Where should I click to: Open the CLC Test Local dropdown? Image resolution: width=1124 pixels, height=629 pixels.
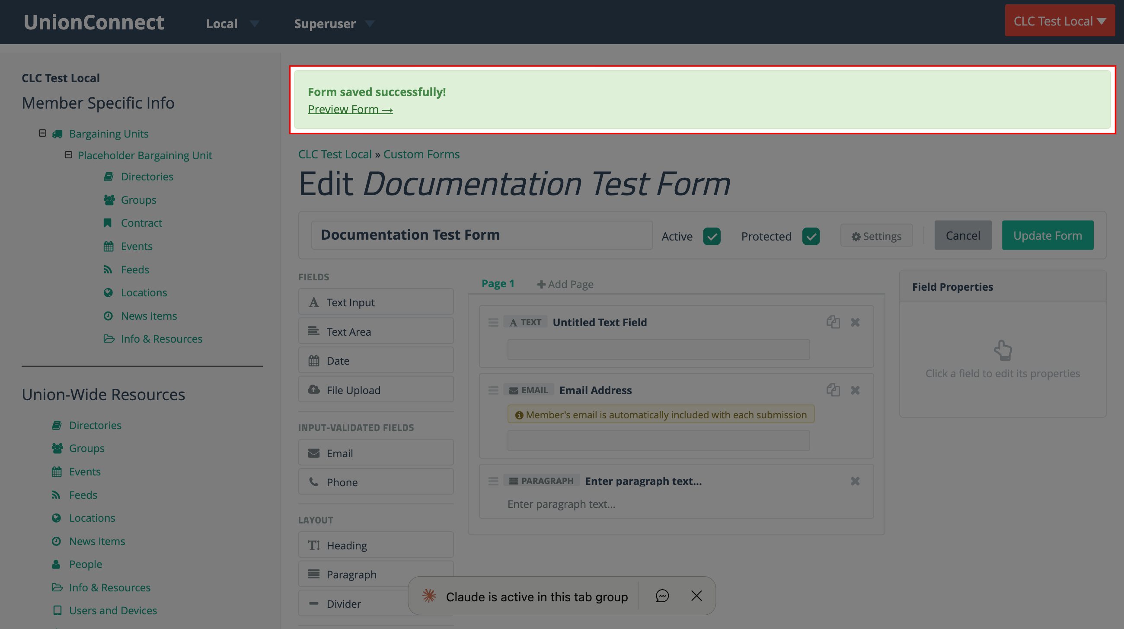click(1060, 20)
